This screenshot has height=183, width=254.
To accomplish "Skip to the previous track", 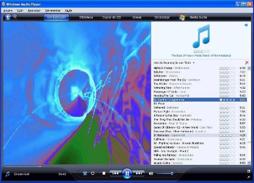I will click(115, 173).
